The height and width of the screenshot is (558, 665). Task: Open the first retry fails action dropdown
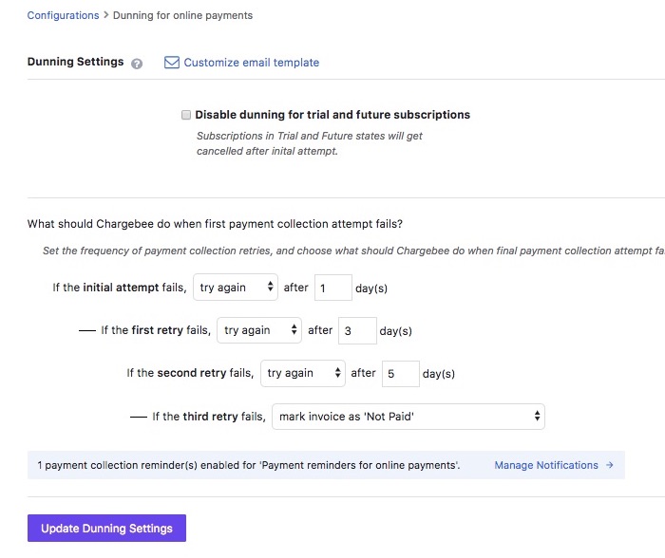[x=259, y=330]
